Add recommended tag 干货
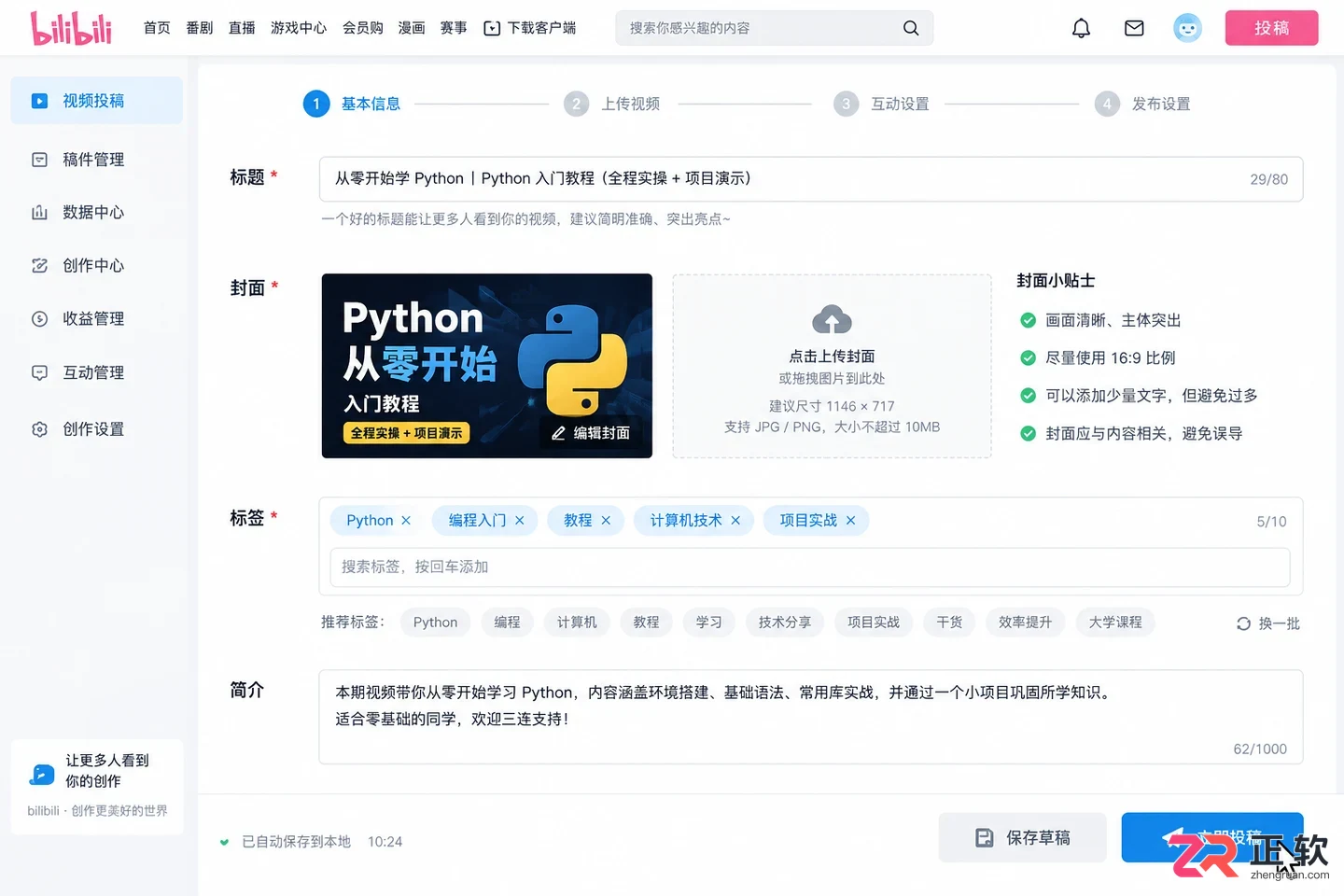Image resolution: width=1344 pixels, height=896 pixels. click(x=949, y=623)
